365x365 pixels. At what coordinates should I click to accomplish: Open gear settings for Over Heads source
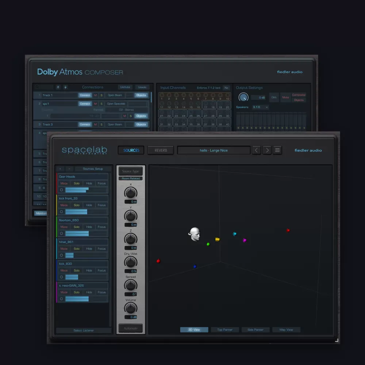(61, 190)
